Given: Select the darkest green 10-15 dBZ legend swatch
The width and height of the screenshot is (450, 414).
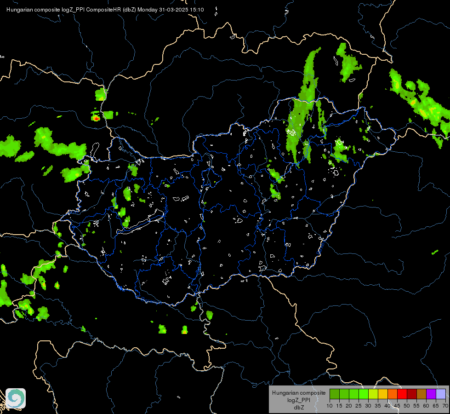Looking at the screenshot, I should (x=335, y=394).
